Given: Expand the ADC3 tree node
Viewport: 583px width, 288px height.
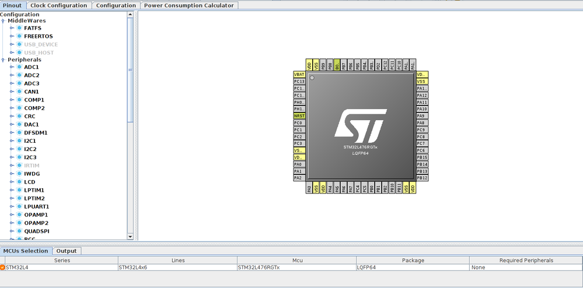Looking at the screenshot, I should [x=12, y=83].
